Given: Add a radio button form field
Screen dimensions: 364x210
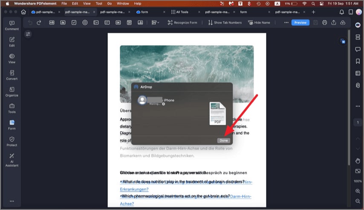Looking at the screenshot, I should coord(85,23).
